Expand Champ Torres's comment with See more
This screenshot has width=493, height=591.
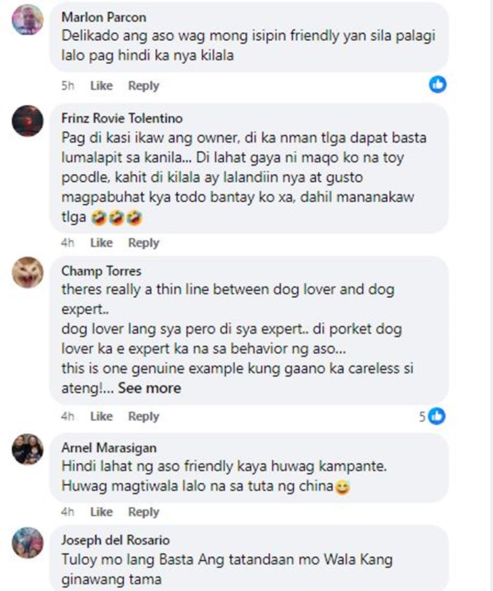tap(150, 388)
